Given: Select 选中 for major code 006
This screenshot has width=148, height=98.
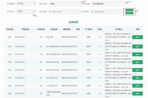Looking at the screenshot, I should coord(138,70).
